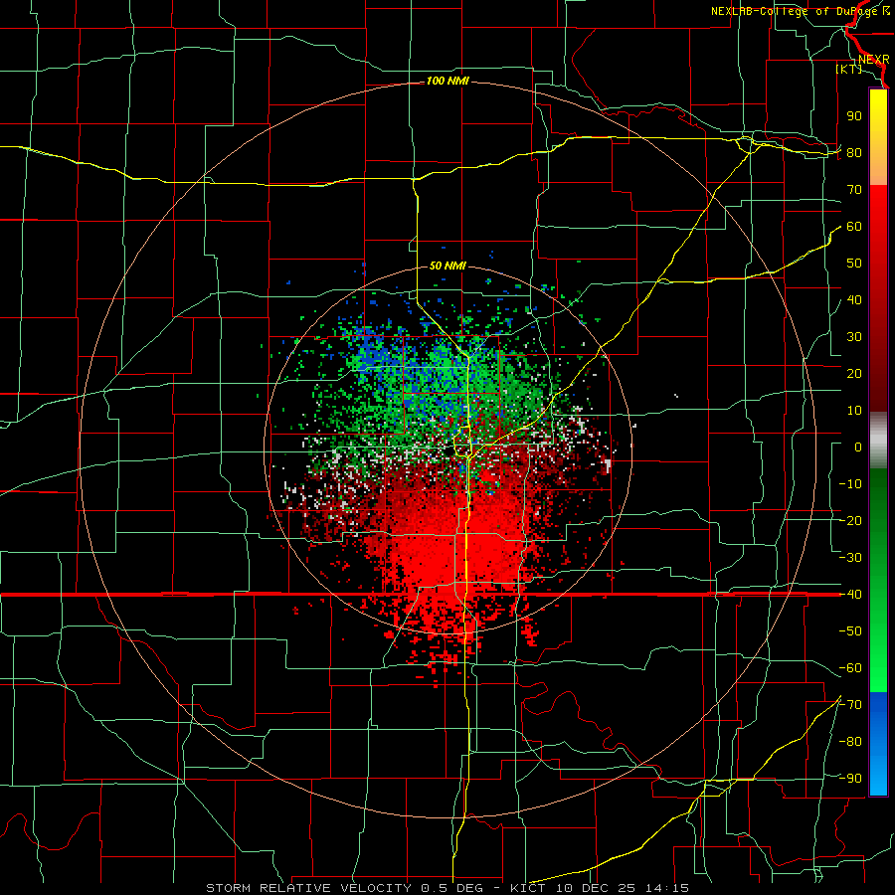Click the 10 value on velocity scale
The image size is (895, 895).
[854, 411]
